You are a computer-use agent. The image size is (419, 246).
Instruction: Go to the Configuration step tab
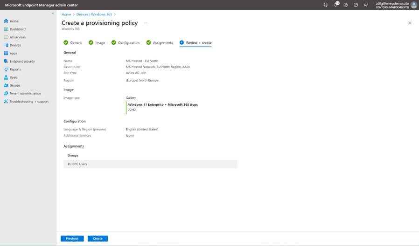tap(126, 43)
